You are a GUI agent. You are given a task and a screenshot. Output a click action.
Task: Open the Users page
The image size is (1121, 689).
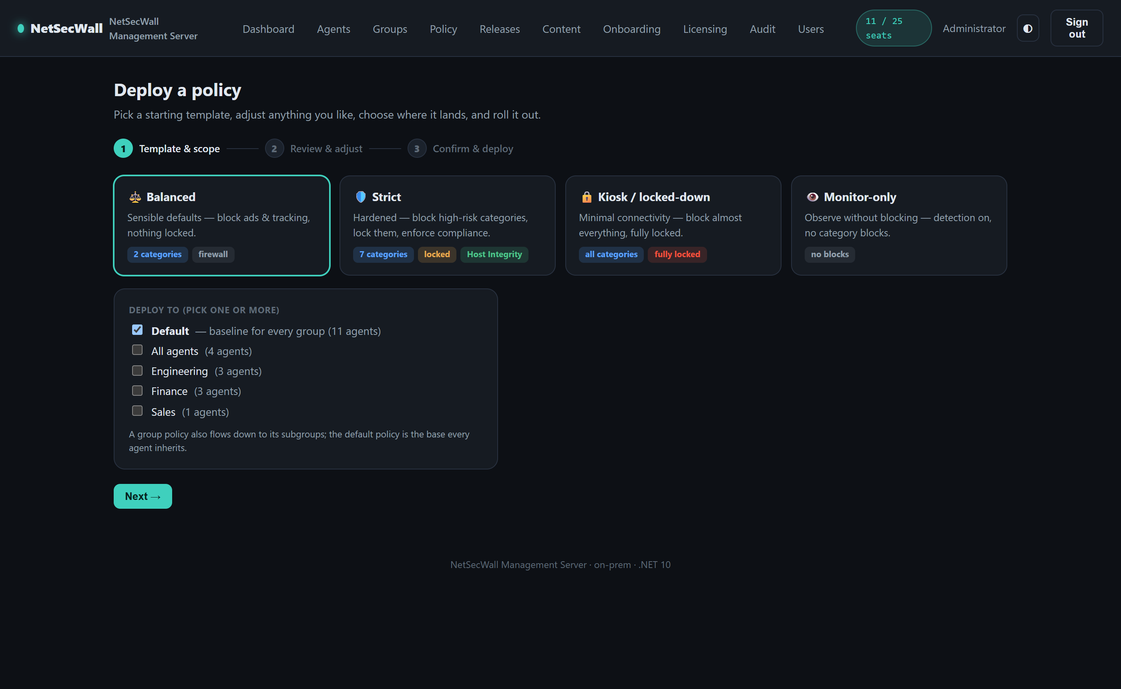pos(810,29)
